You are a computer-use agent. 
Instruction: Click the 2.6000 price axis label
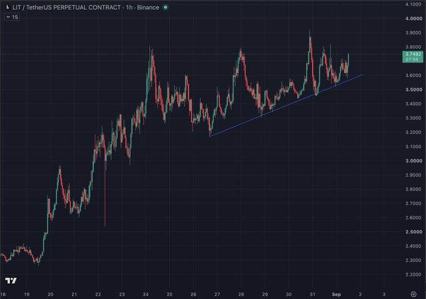[413, 218]
